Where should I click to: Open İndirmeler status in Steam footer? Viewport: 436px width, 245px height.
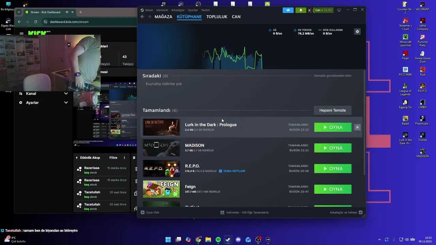click(245, 212)
